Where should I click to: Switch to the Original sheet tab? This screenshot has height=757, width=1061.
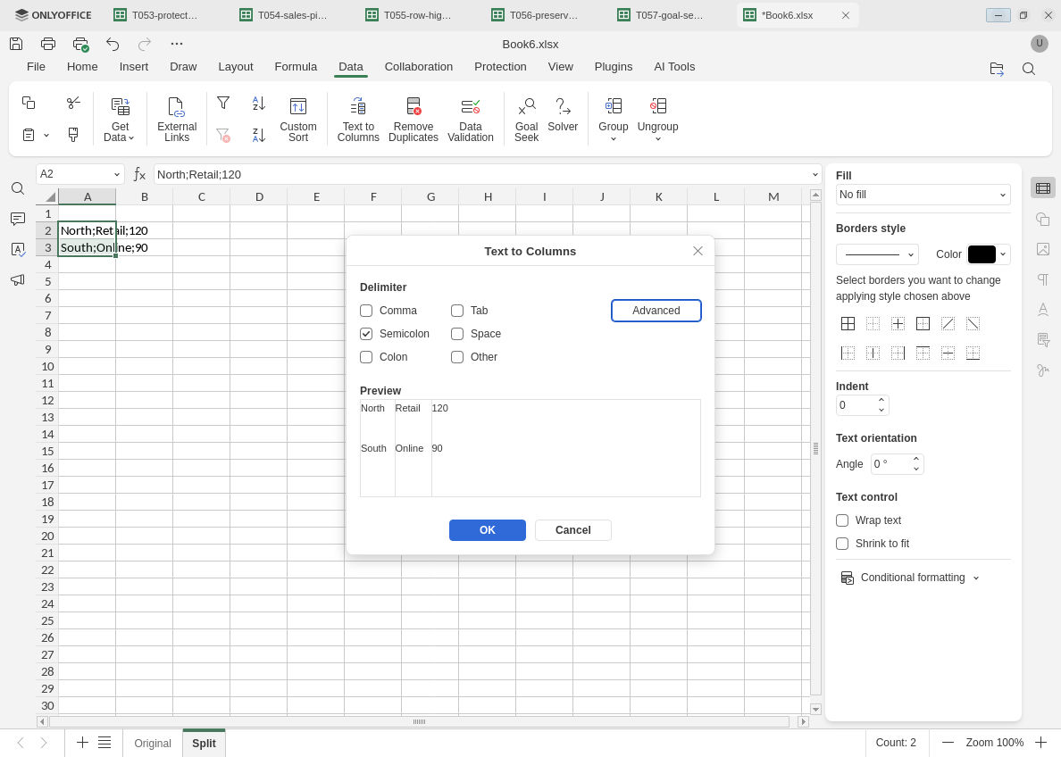(x=152, y=743)
